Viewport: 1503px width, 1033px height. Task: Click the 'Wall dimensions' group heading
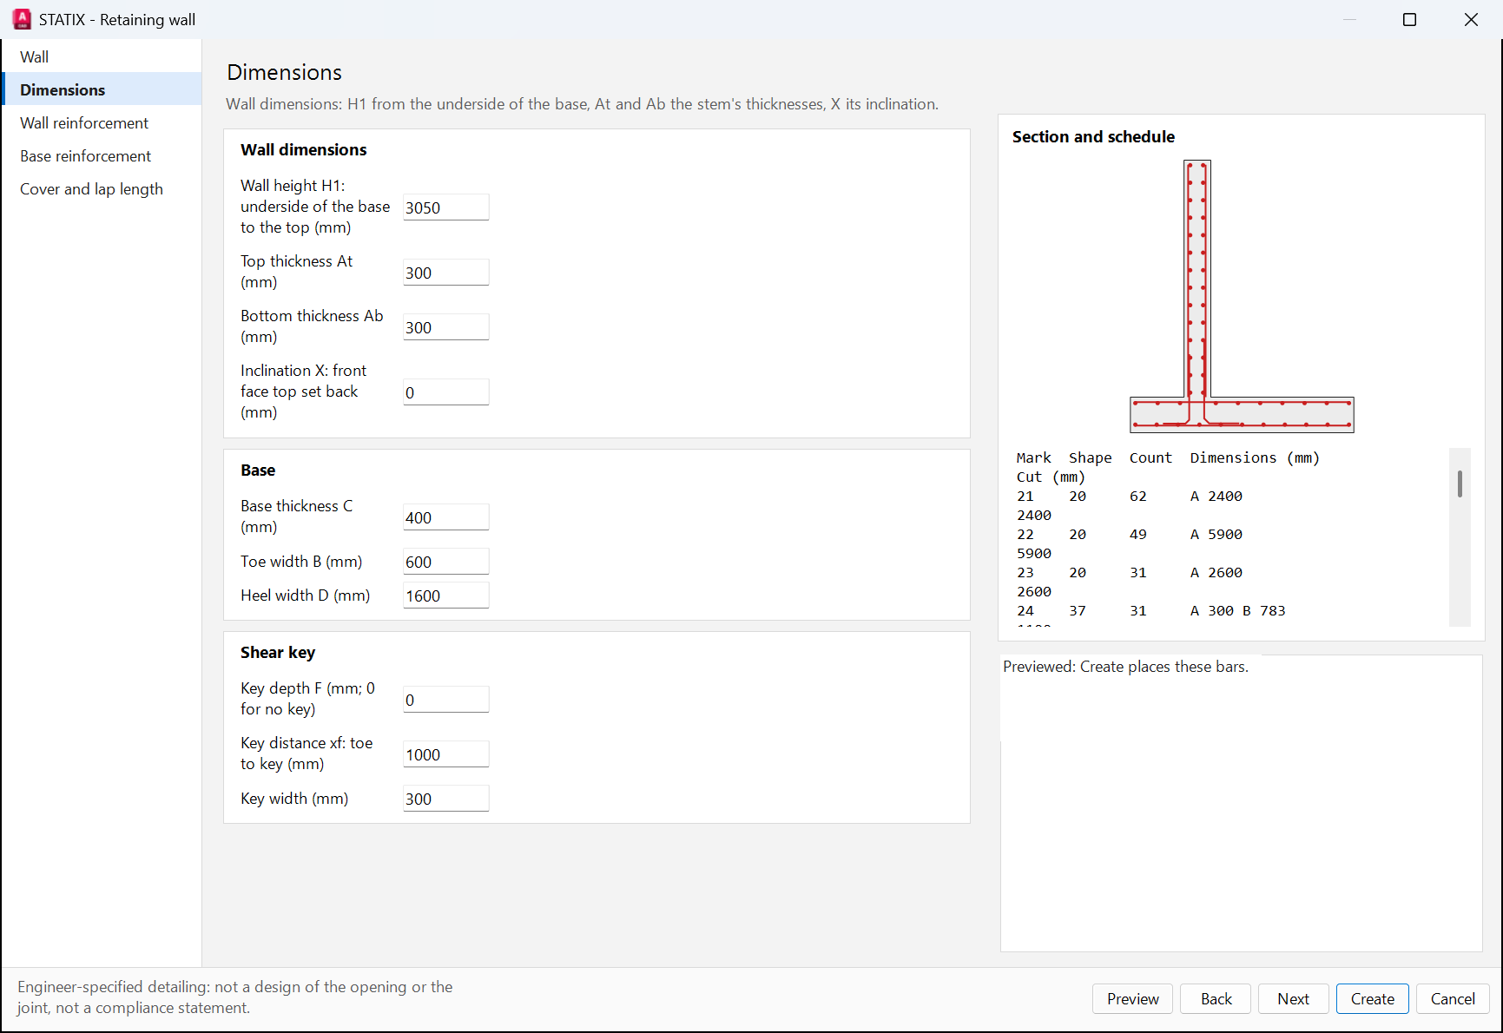(x=304, y=150)
